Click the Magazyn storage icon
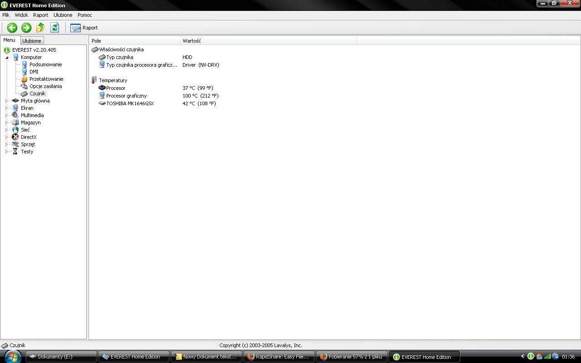 [15, 123]
